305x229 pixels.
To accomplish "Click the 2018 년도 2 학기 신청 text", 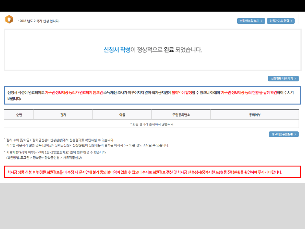I will (40, 21).
